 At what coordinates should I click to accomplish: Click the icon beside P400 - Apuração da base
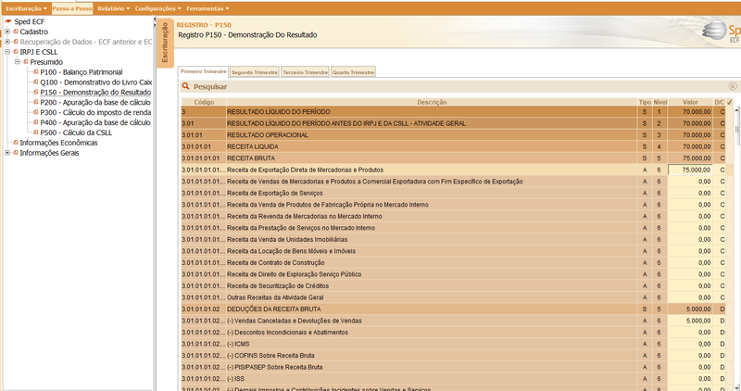click(36, 122)
